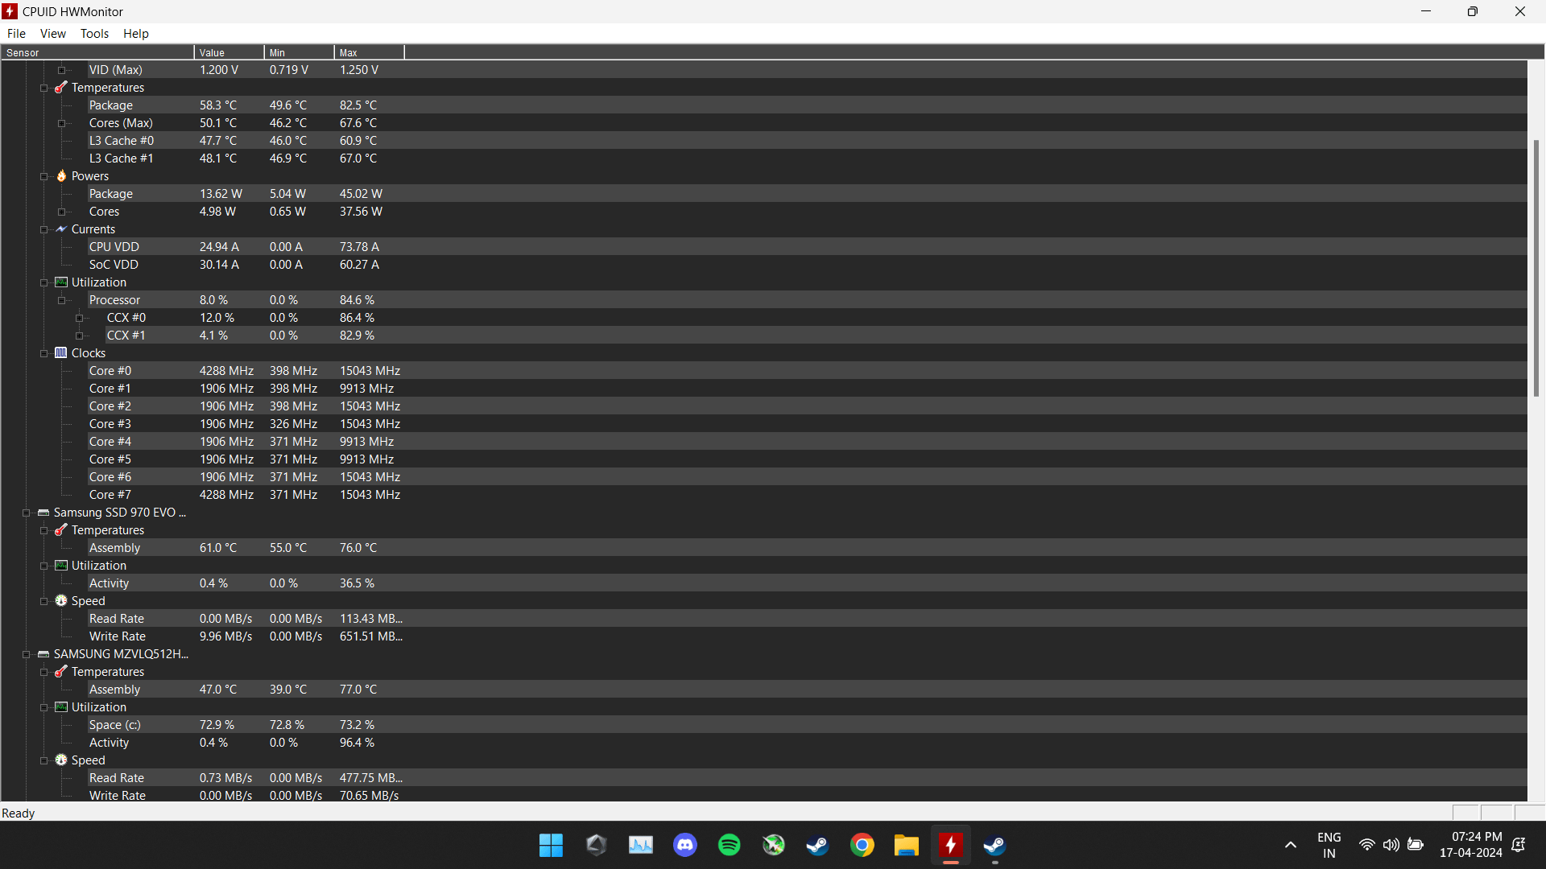Open the notification center bell icon
Screen dimensions: 1546x869
pos(1519,845)
